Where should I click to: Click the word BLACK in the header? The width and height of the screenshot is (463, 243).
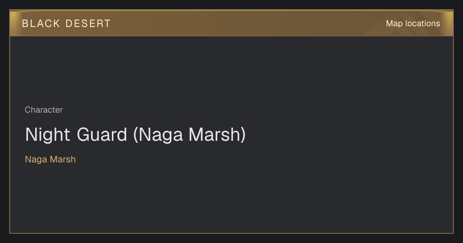(x=41, y=24)
